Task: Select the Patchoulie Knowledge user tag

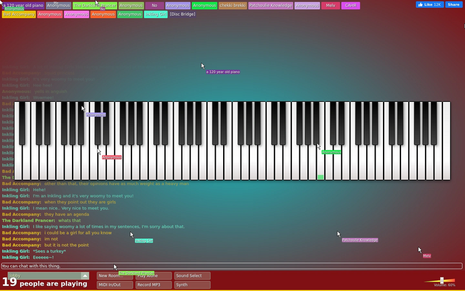Action: coord(270,5)
